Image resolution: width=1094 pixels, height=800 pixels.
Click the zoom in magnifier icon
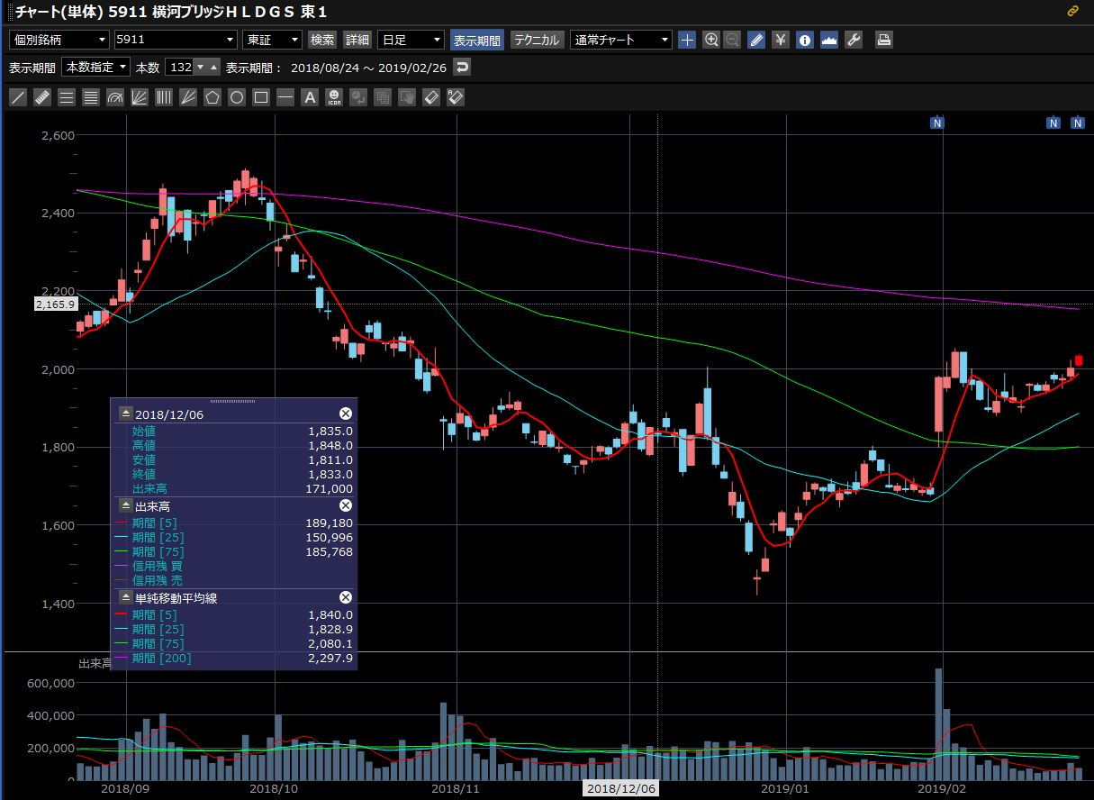pyautogui.click(x=711, y=40)
